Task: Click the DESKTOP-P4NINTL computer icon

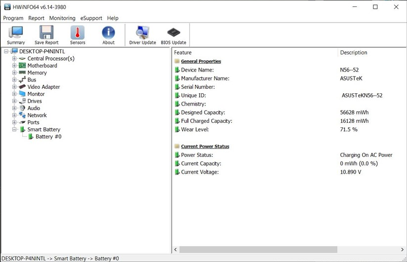Action: [14, 51]
